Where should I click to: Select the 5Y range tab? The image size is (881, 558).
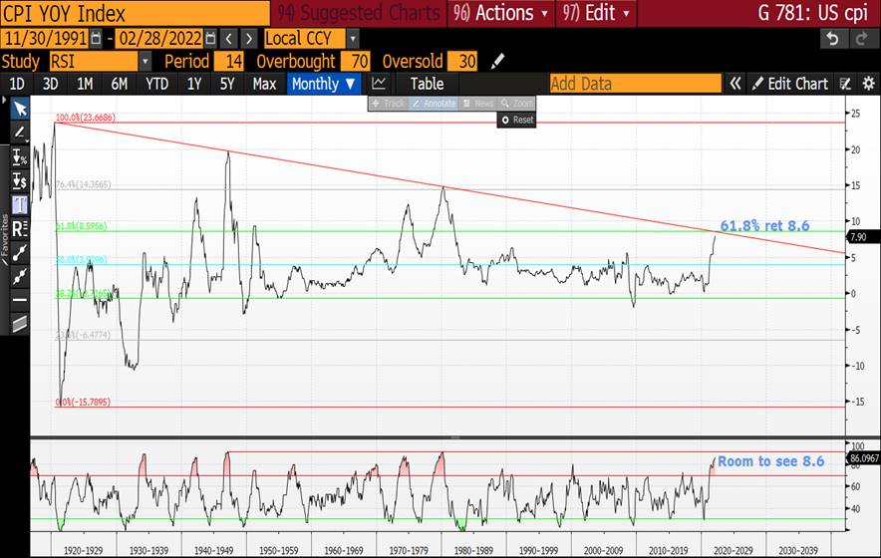[x=227, y=84]
